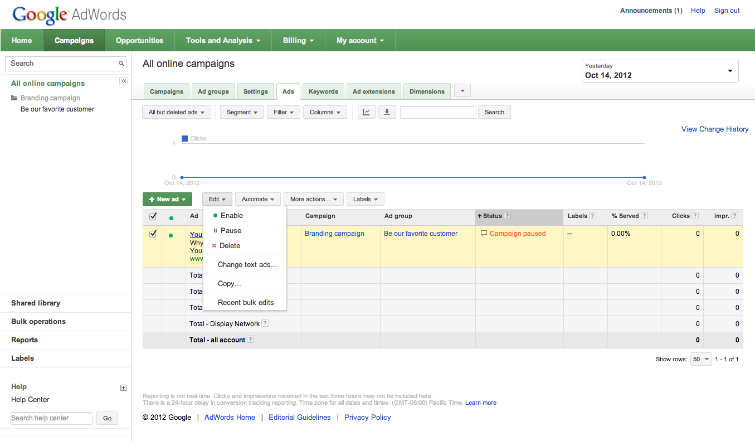Viewport: 755px width, 441px height.
Task: Click the Sign out link
Action: pos(727,11)
